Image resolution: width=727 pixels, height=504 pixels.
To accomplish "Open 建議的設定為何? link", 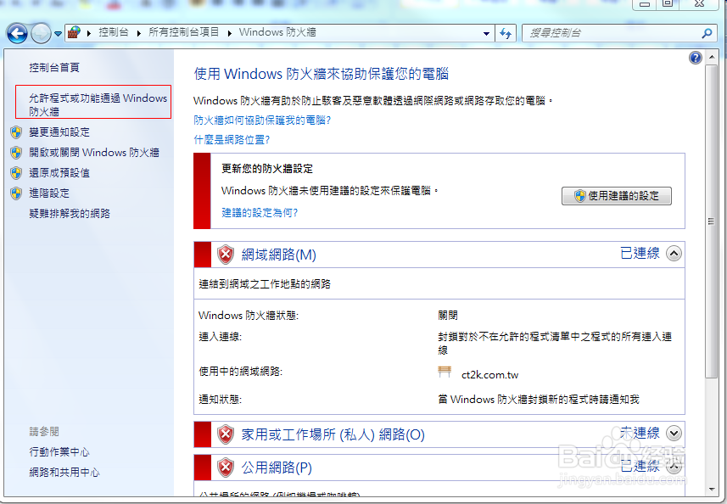I will tap(260, 213).
